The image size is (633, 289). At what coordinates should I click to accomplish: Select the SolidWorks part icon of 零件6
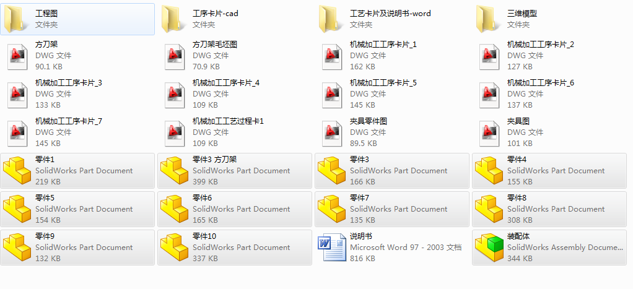coord(175,210)
